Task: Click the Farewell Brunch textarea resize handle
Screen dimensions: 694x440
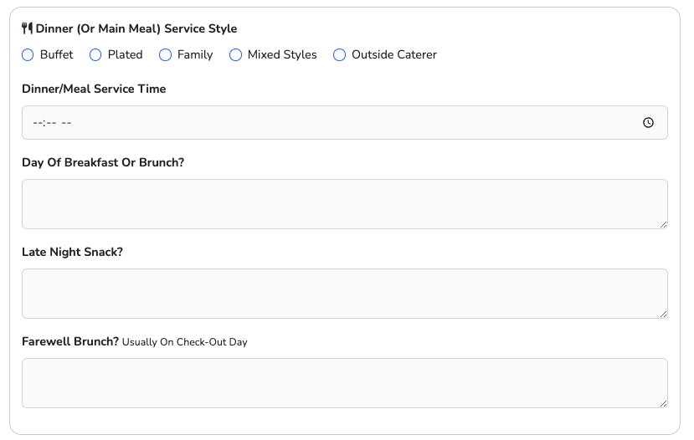Action: (x=663, y=403)
